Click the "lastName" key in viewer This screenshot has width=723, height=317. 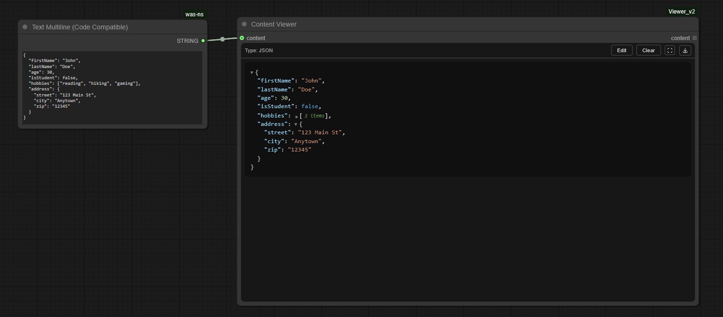click(x=274, y=90)
